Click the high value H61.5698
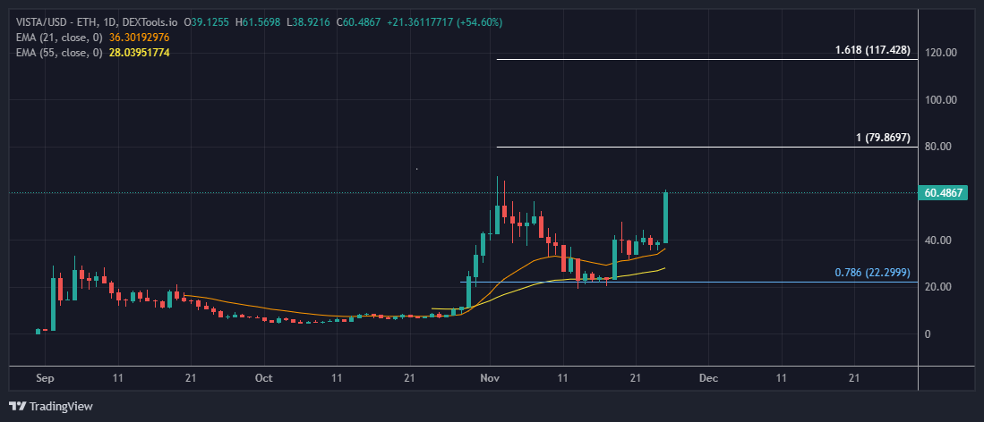The height and width of the screenshot is (422, 984). (x=258, y=22)
